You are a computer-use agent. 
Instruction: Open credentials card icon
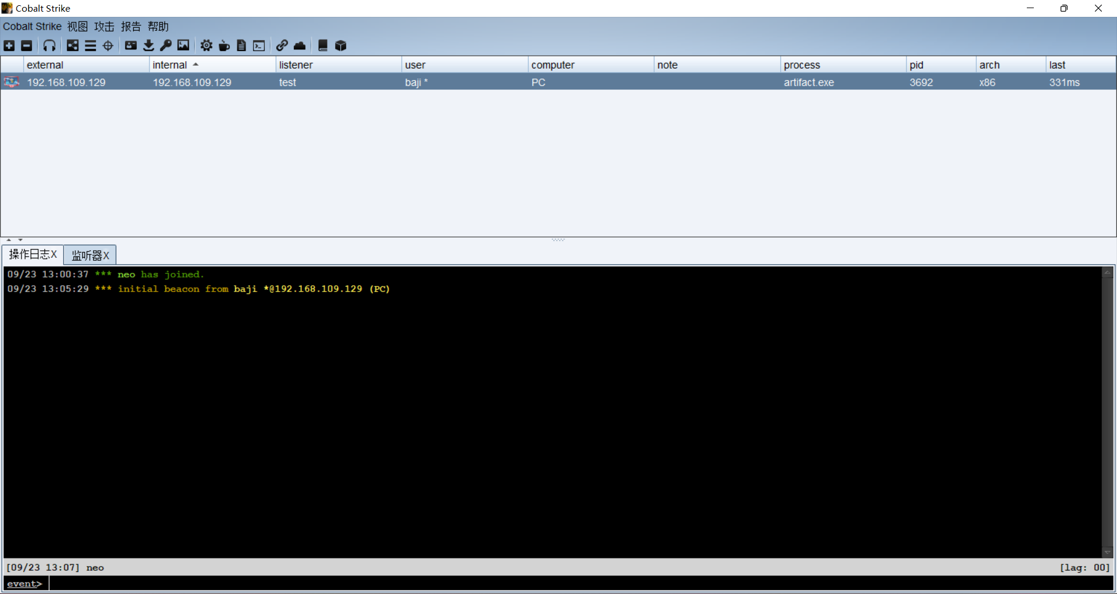coord(131,45)
